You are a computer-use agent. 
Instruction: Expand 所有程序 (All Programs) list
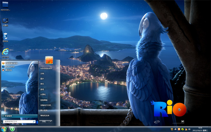(x=20, y=116)
